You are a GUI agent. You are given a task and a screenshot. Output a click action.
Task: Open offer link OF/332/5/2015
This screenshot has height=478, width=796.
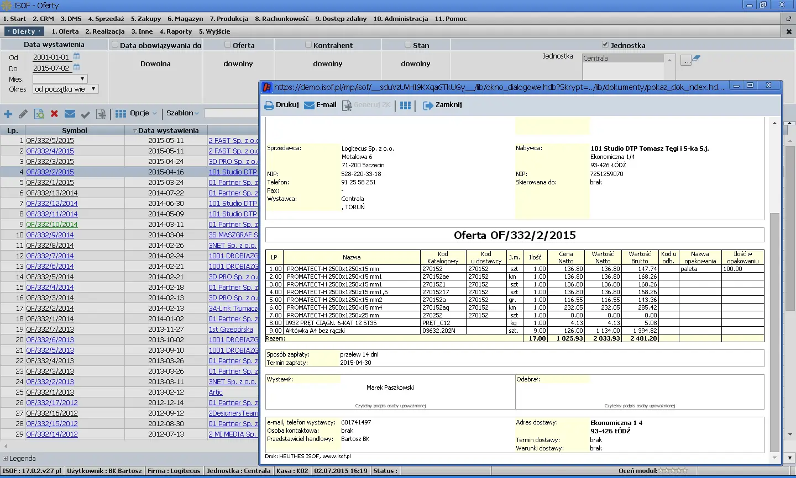[50, 141]
